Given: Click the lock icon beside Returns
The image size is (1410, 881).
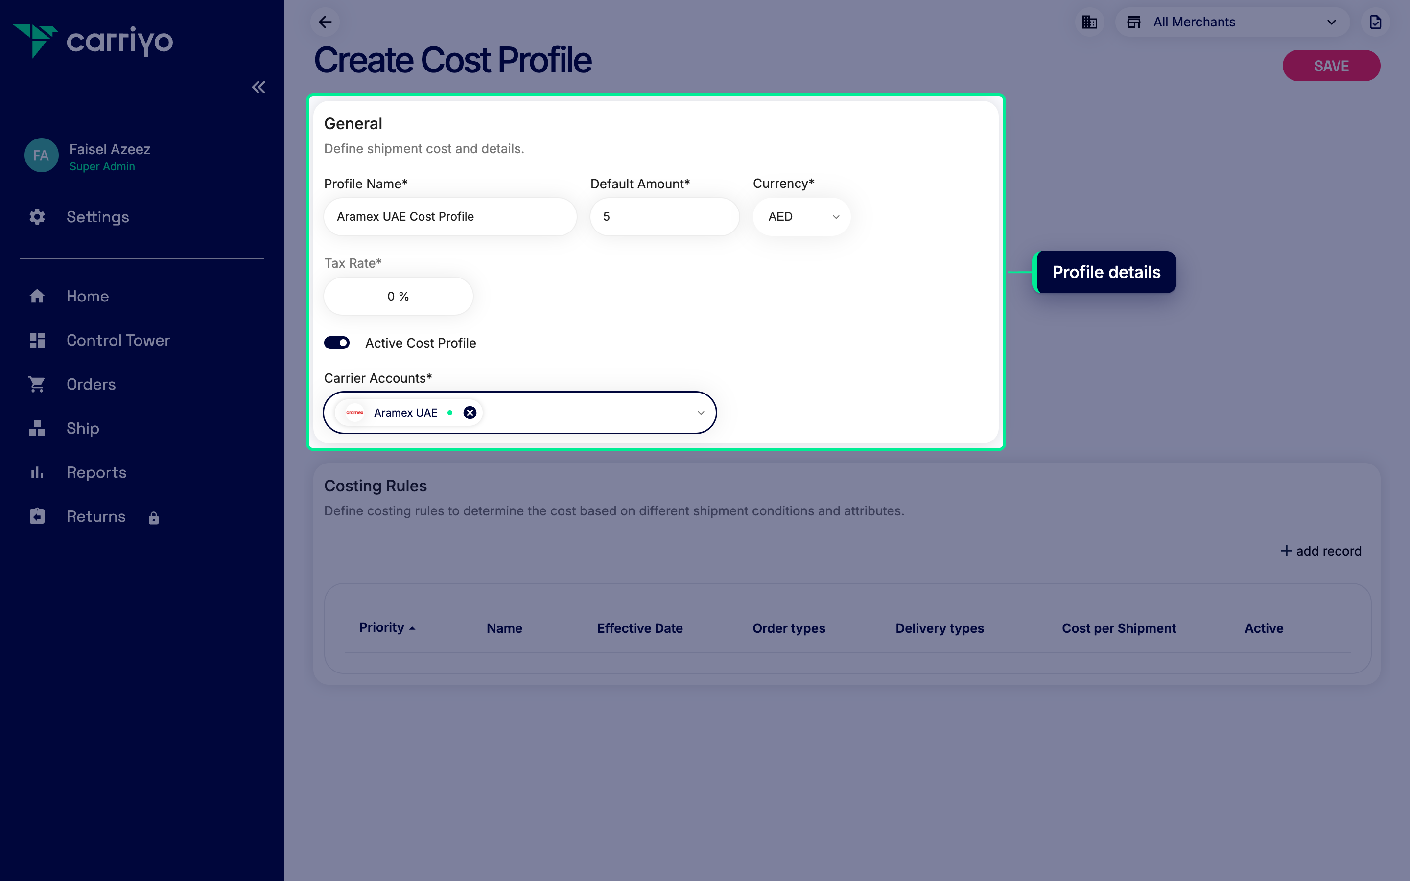Looking at the screenshot, I should [x=154, y=518].
